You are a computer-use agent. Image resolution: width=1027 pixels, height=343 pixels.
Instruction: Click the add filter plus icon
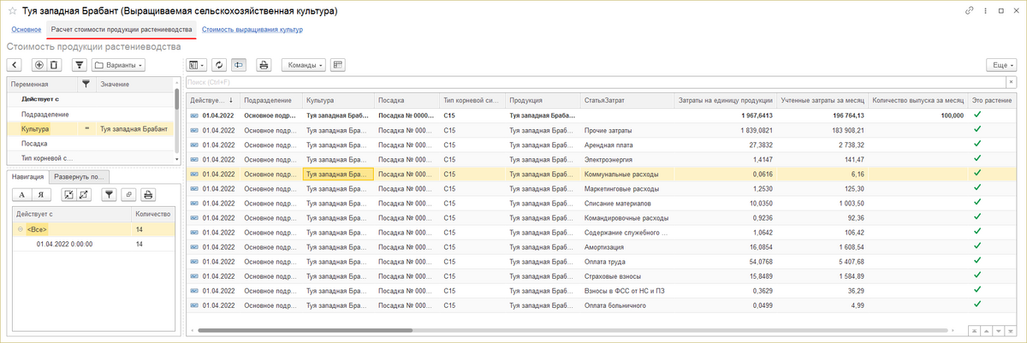pos(39,65)
